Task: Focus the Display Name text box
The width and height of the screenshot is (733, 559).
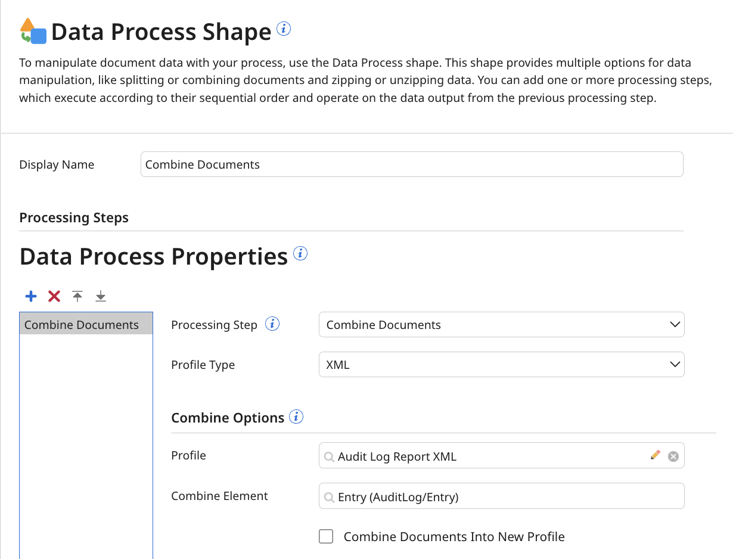Action: click(x=411, y=164)
